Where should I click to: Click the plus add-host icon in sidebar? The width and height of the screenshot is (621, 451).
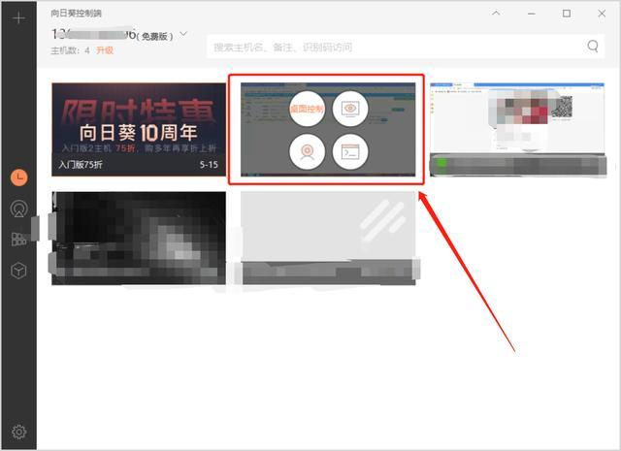[x=18, y=18]
